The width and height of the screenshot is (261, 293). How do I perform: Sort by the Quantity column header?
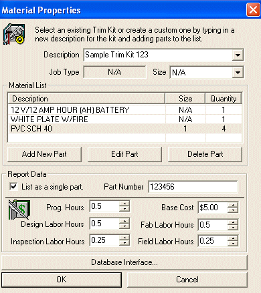click(x=224, y=99)
